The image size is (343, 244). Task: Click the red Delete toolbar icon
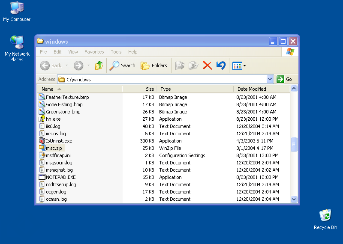(208, 65)
